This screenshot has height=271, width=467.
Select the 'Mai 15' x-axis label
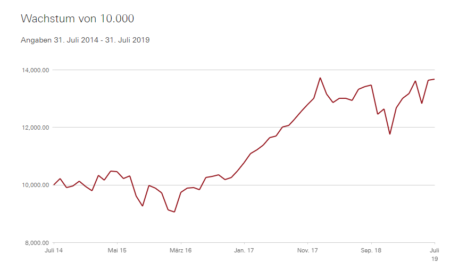117,250
